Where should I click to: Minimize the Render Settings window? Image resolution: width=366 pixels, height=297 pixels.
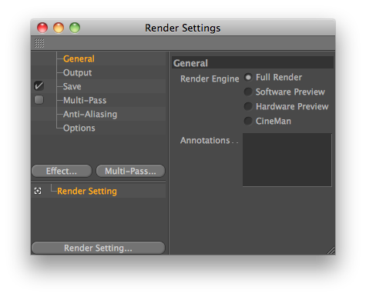59,28
